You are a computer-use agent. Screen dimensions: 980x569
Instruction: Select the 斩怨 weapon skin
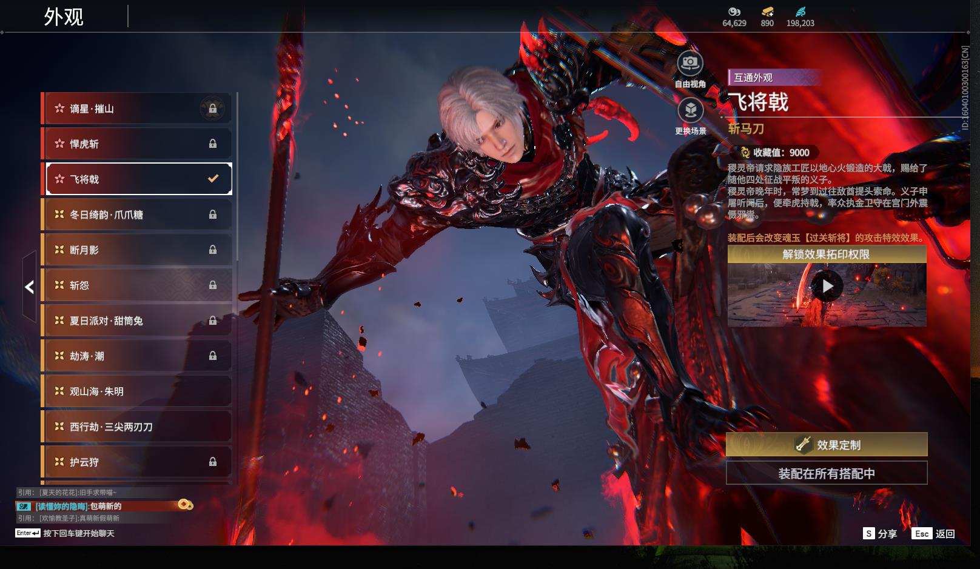point(137,285)
